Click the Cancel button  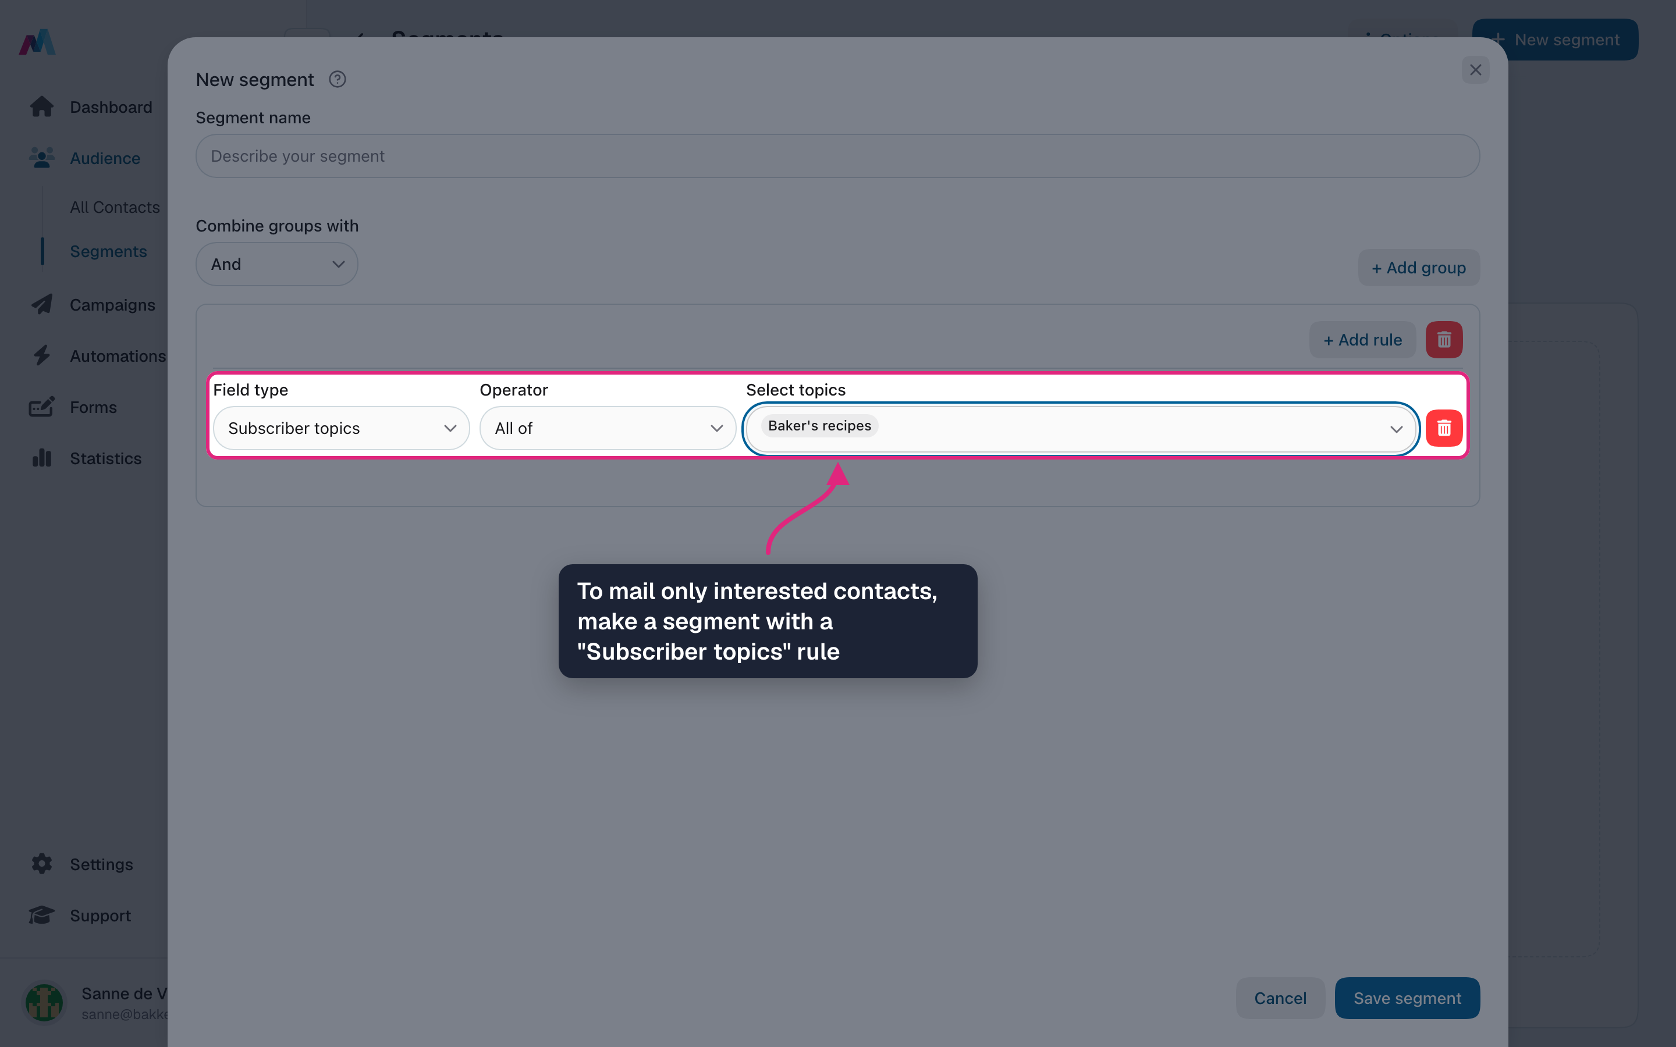tap(1280, 999)
